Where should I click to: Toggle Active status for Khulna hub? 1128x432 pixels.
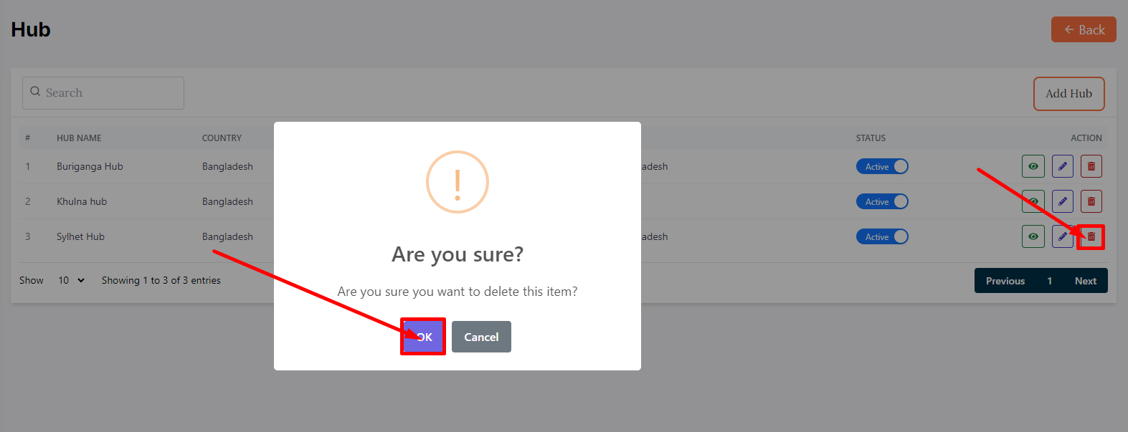tap(882, 201)
